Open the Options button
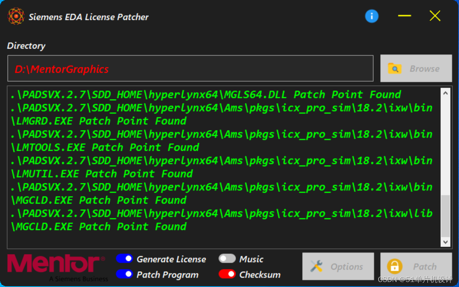 338,266
